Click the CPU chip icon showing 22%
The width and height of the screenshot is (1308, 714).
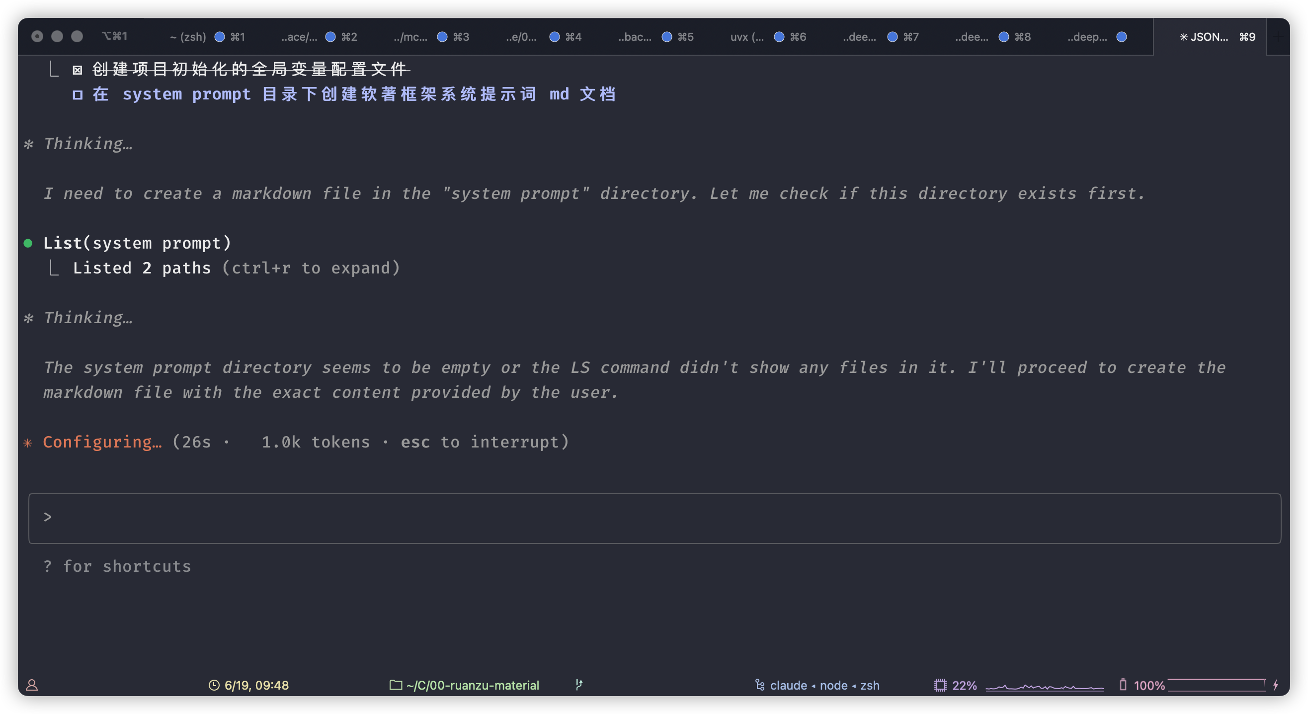pos(940,685)
